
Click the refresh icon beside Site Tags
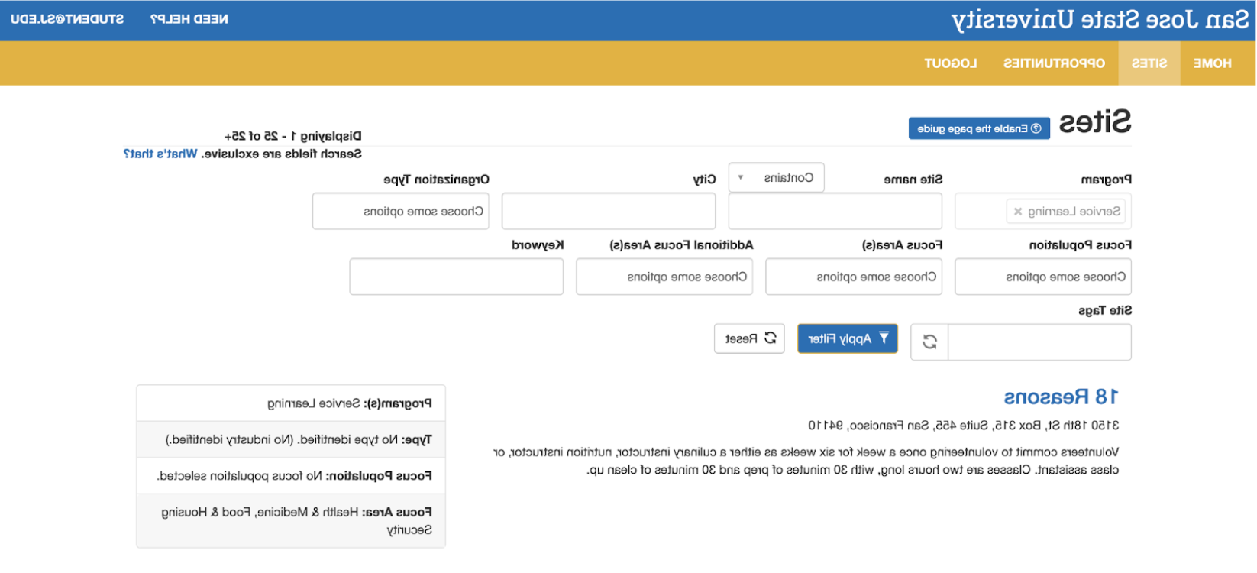pyautogui.click(x=929, y=342)
